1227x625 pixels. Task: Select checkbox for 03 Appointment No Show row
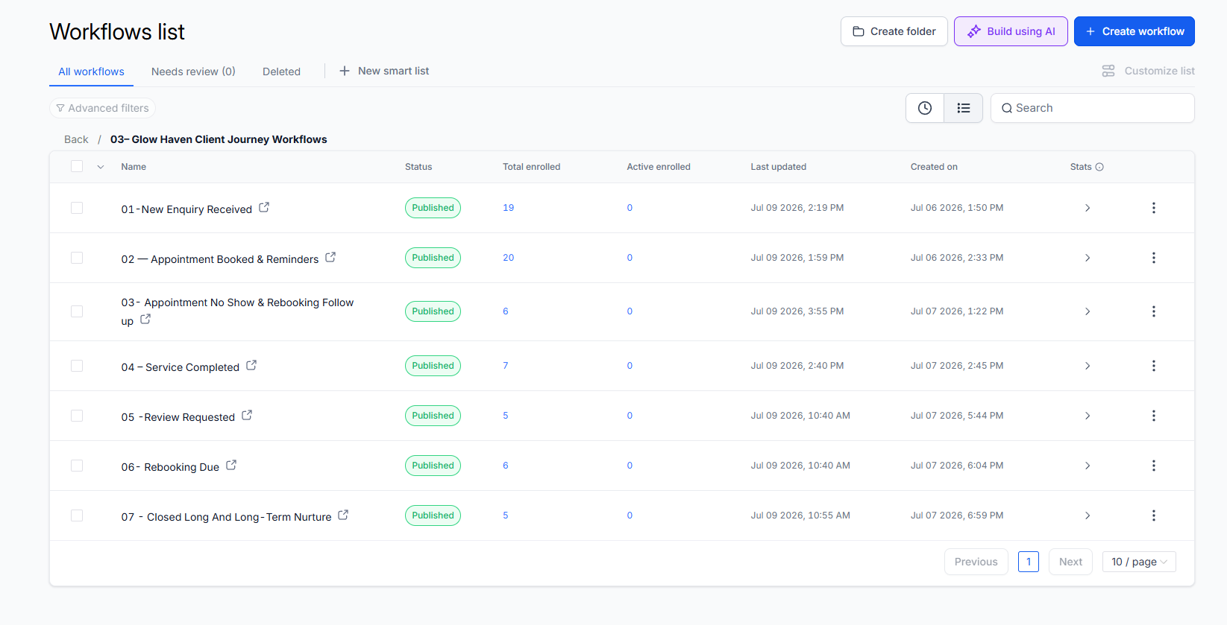77,311
